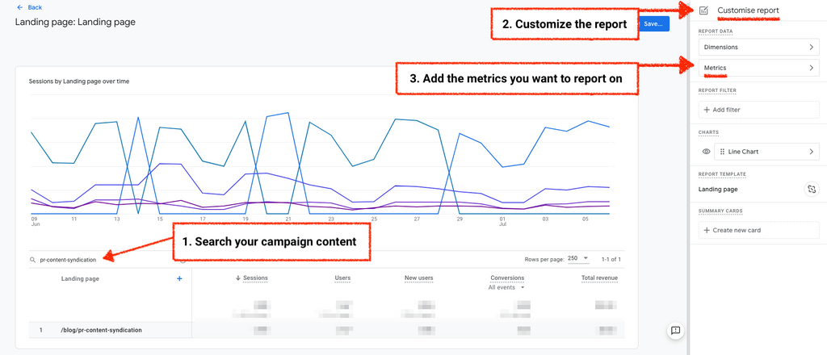Click the Customise report pencil icon
The height and width of the screenshot is (355, 827).
pyautogui.click(x=704, y=10)
